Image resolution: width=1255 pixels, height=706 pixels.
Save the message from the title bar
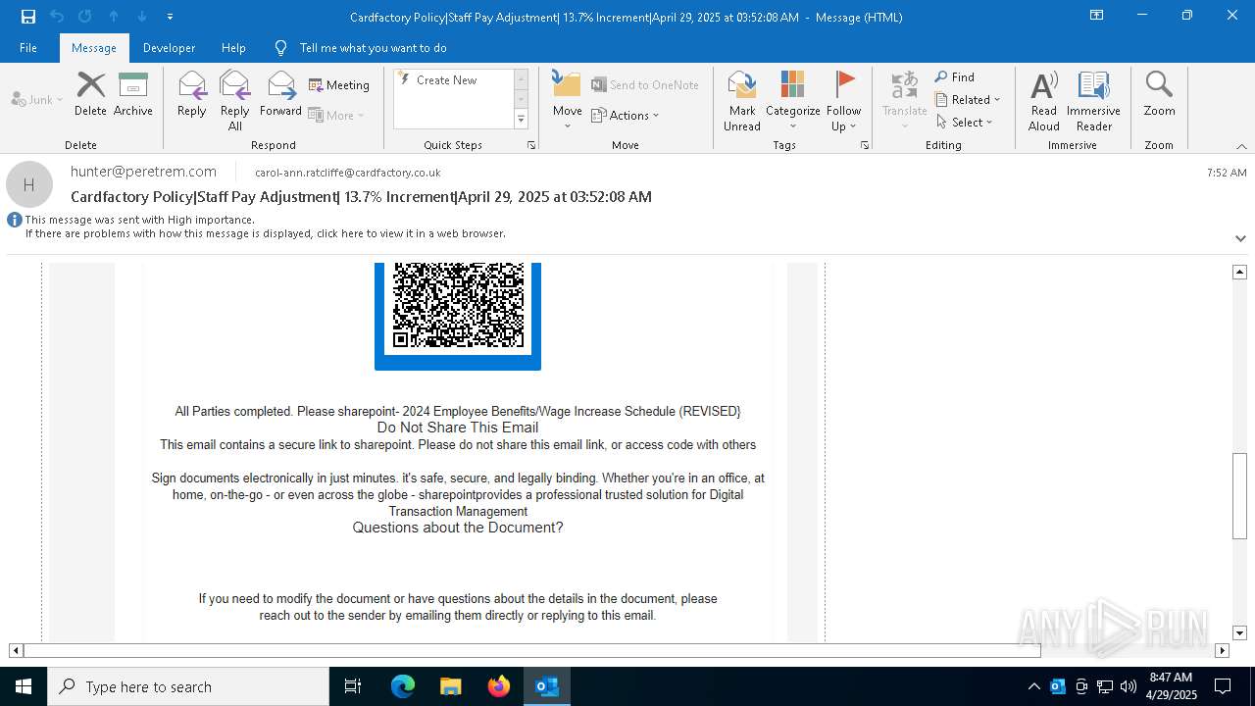coord(27,16)
